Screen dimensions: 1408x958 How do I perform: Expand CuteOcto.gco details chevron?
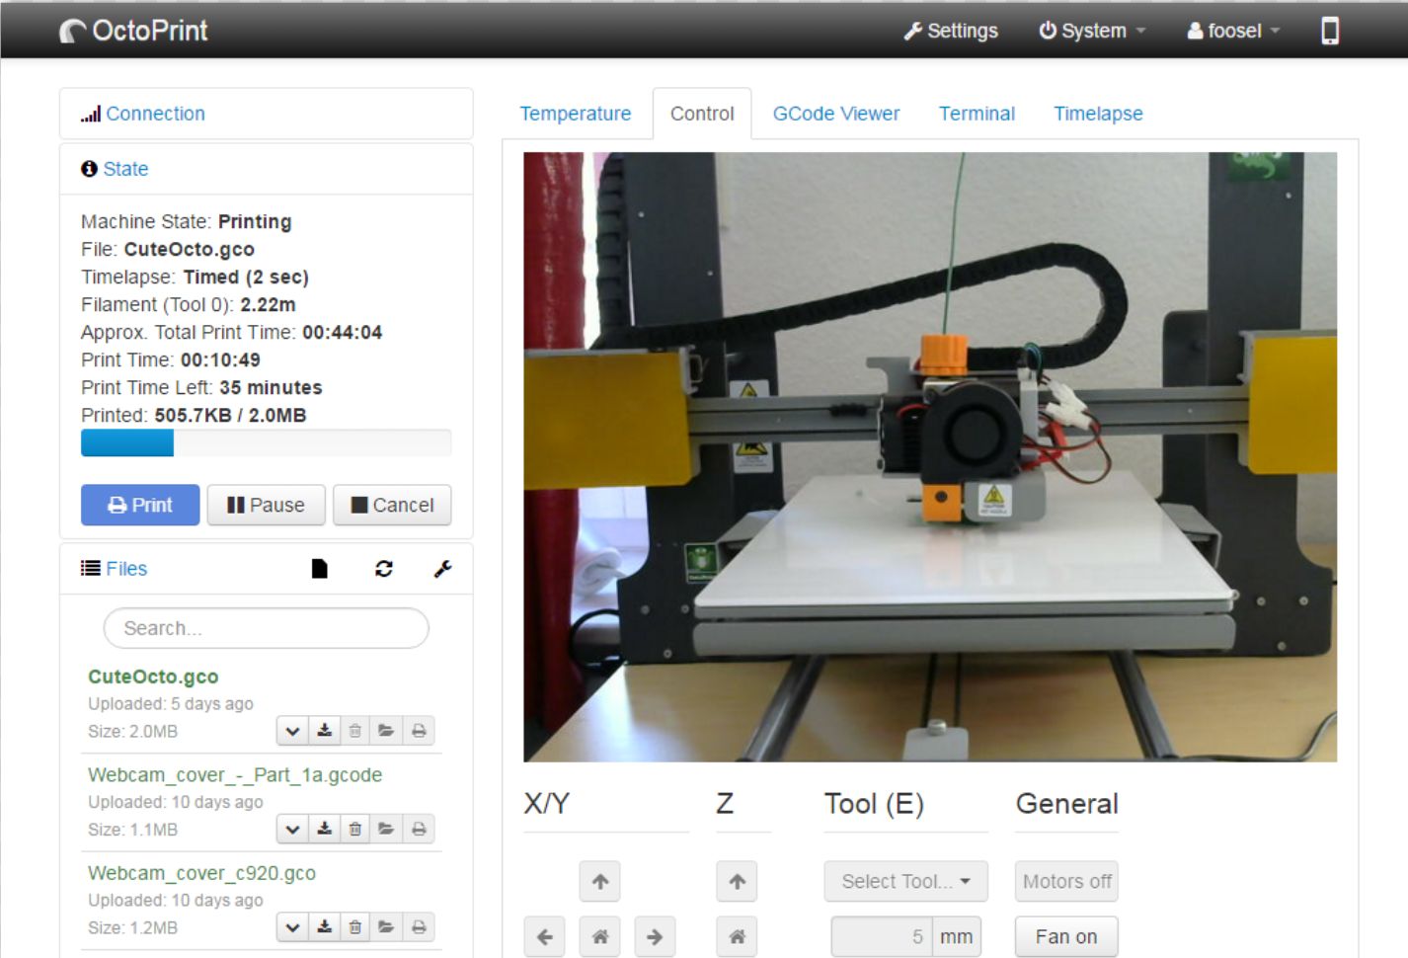pos(292,731)
